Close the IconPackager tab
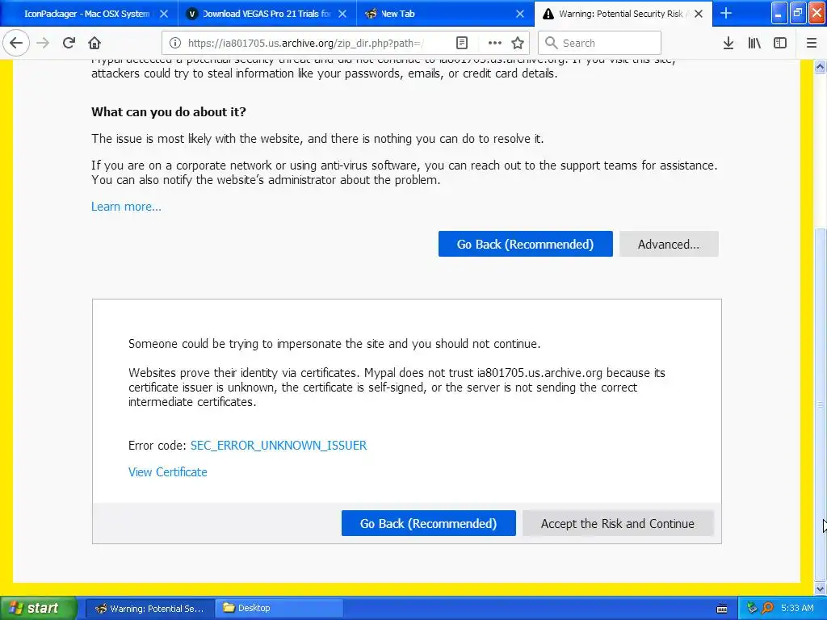Image resolution: width=827 pixels, height=620 pixels. click(164, 14)
